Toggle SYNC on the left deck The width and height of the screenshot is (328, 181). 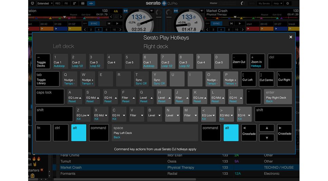point(93,23)
